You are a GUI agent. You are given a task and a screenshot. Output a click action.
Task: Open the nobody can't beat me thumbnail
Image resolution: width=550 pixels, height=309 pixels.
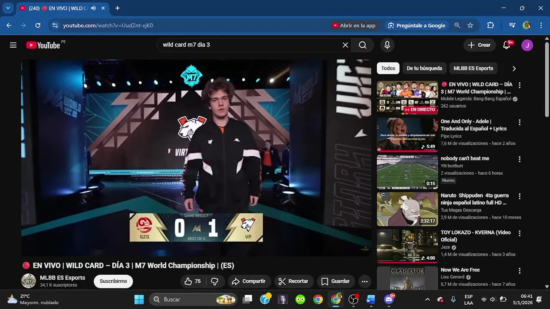click(407, 172)
